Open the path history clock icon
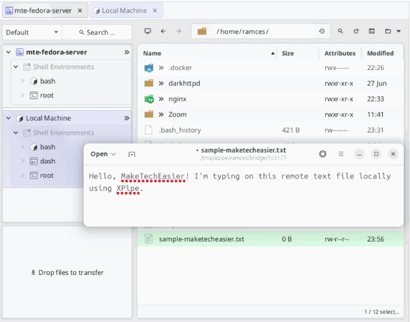Image resolution: width=410 pixels, height=322 pixels. click(322, 32)
